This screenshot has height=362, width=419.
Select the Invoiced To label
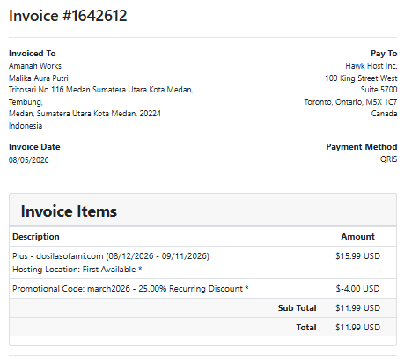[x=33, y=54]
